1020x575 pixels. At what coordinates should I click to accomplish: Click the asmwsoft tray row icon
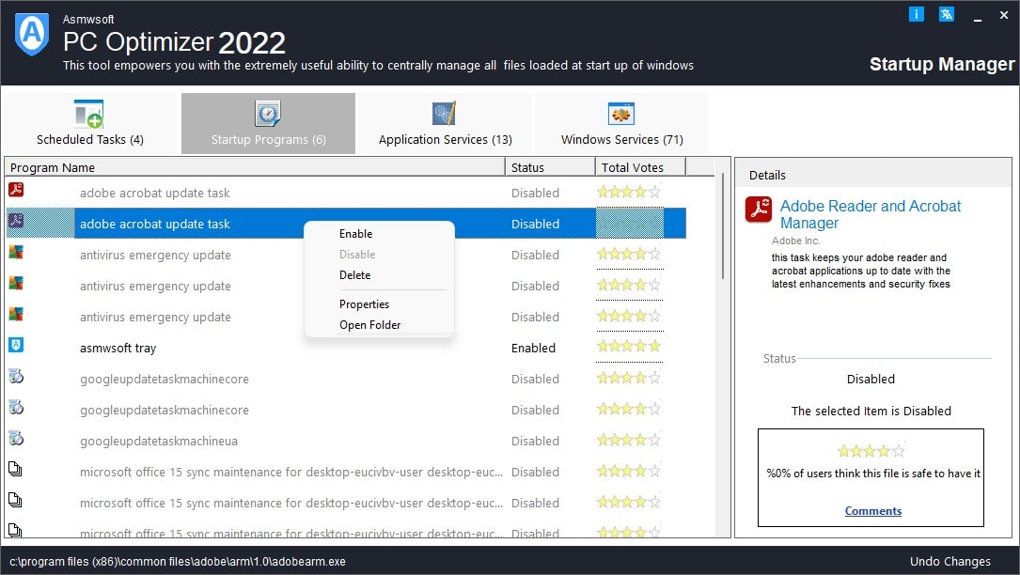click(16, 345)
